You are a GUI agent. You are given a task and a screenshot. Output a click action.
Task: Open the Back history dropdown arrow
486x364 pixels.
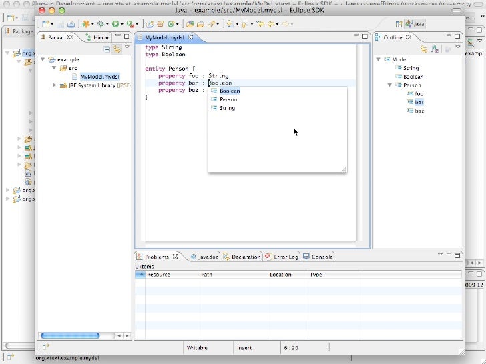pyautogui.click(x=277, y=24)
